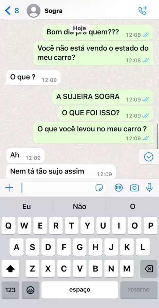Screen dimensions: 159x308
Task: Open sticker picker in message field
Action: tap(99, 188)
